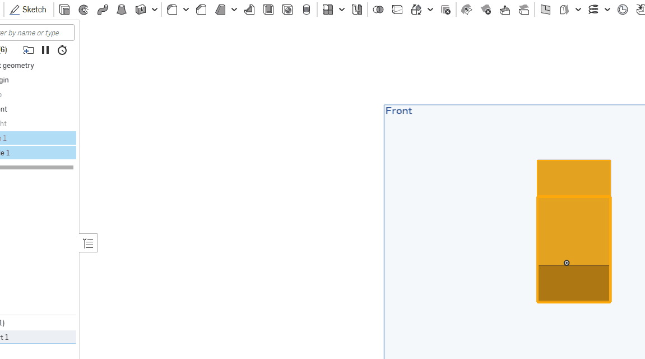This screenshot has width=645, height=359.
Task: Select the Loft tool
Action: 122,10
